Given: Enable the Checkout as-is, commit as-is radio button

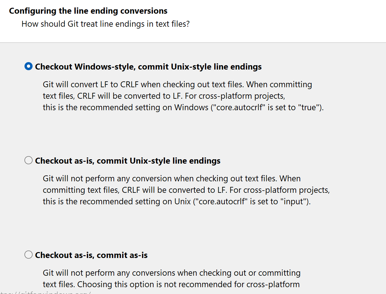Looking at the screenshot, I should coord(29,255).
